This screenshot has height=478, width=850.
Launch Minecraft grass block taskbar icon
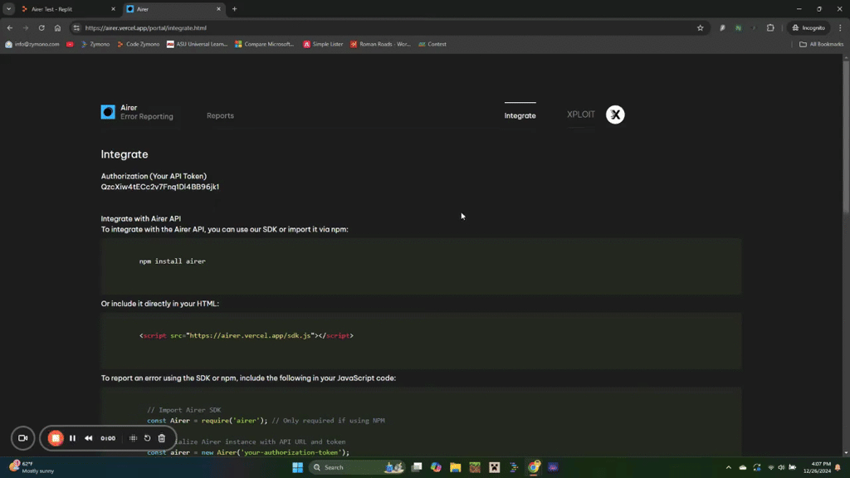pos(475,467)
